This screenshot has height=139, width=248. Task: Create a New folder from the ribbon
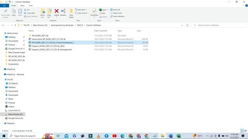[x=71, y=14]
